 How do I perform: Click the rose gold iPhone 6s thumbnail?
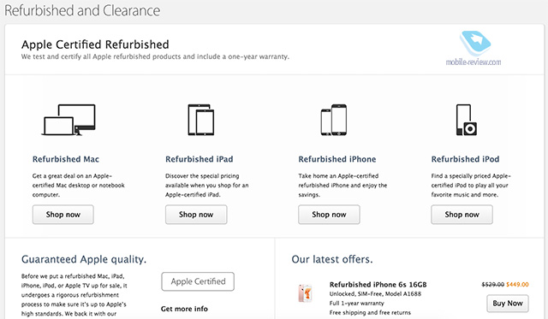coord(305,292)
